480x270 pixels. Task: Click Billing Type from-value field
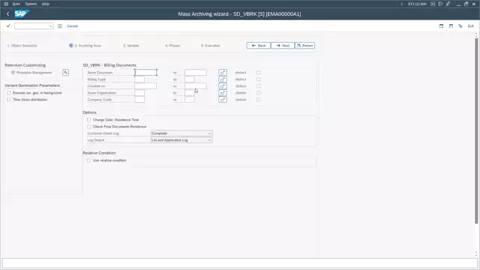(139, 79)
